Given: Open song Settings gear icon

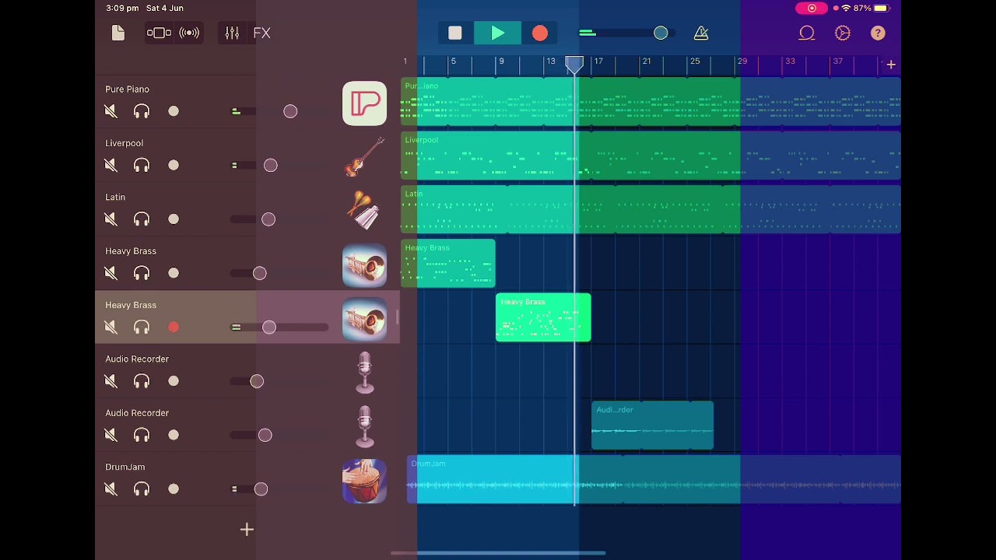Looking at the screenshot, I should click(x=843, y=33).
